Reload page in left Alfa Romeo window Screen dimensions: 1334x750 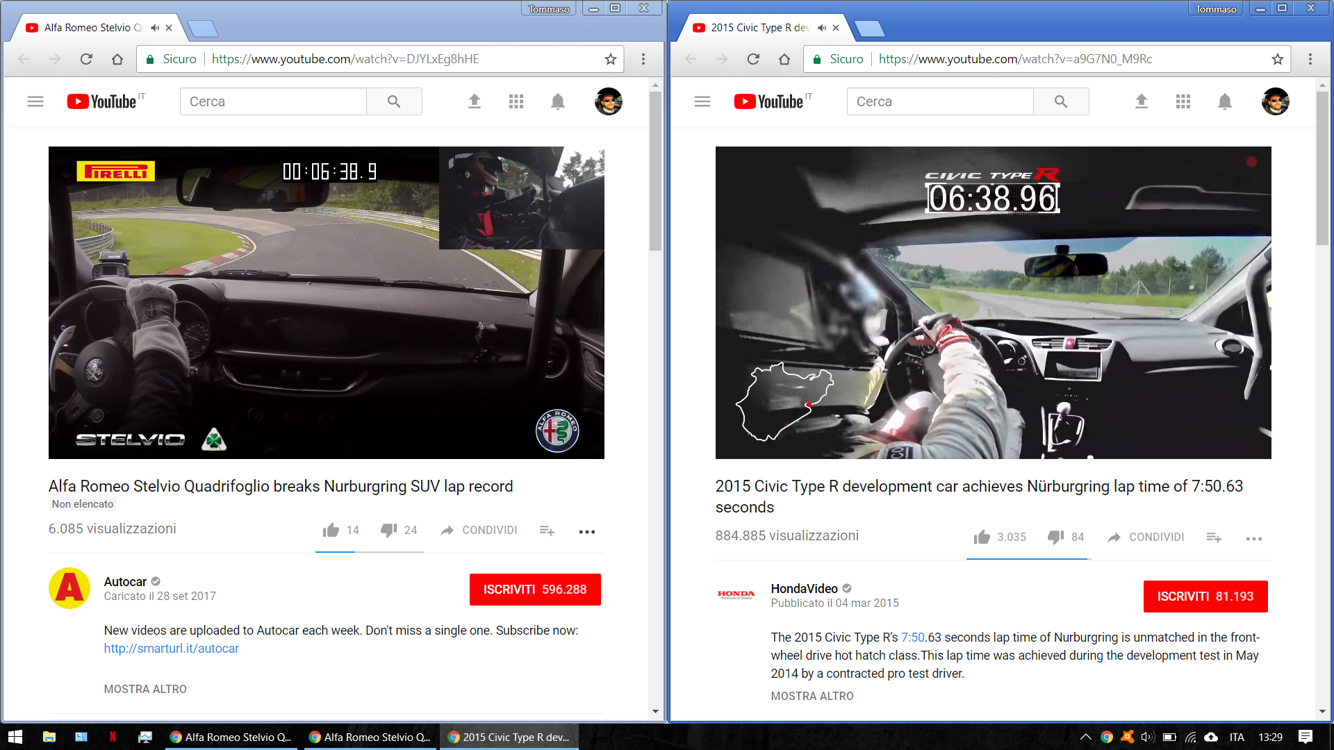[86, 59]
